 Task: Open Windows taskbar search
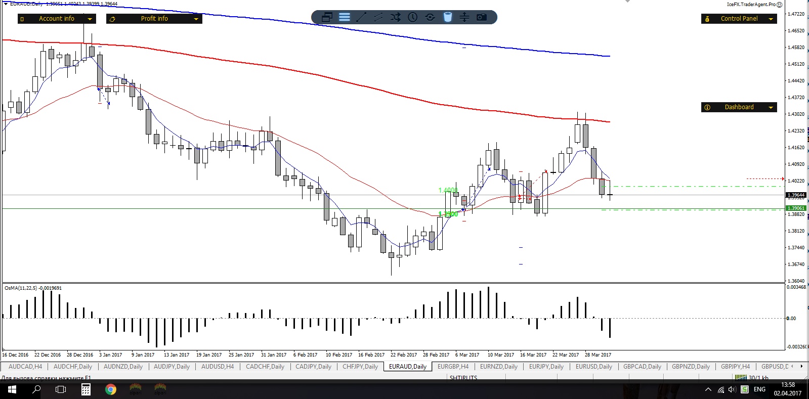click(x=36, y=389)
